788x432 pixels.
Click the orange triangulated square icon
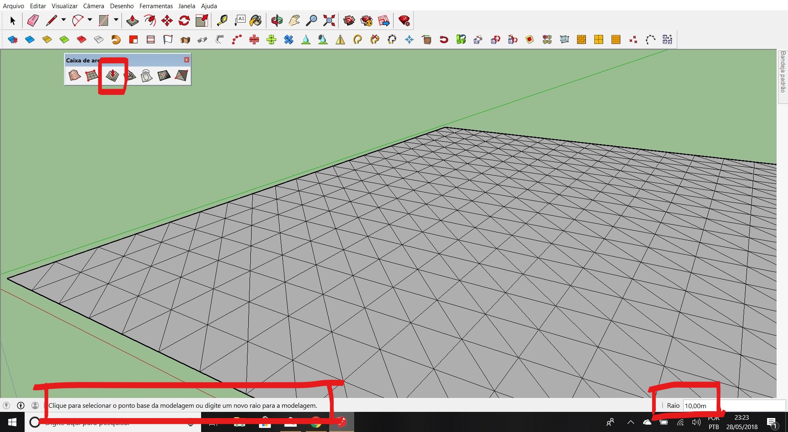point(582,39)
